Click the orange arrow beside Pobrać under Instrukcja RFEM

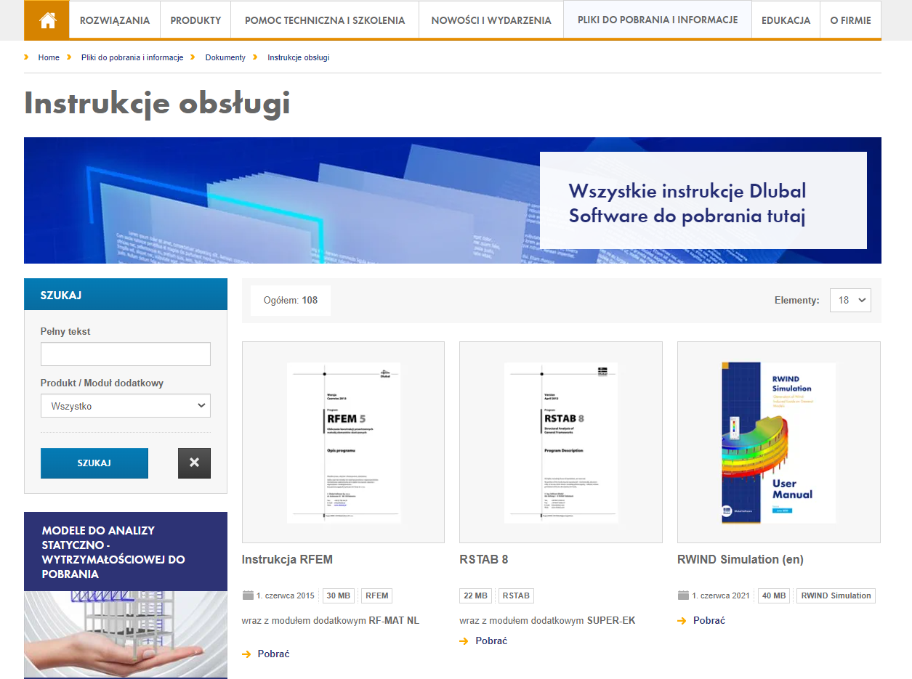245,654
